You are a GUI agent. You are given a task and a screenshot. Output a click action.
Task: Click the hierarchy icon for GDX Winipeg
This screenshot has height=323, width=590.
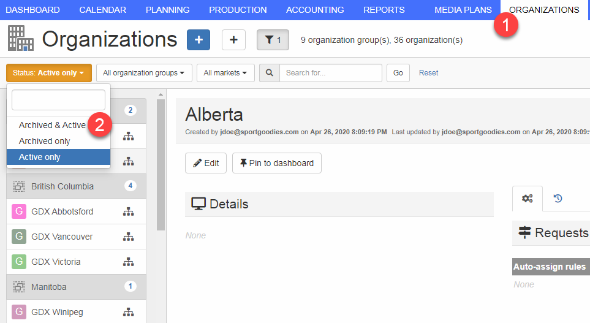pos(128,312)
